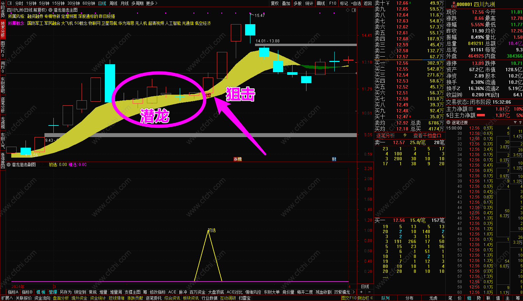The image size is (523, 301).
Task: Open 查看千档盘口 link
Action: pos(427,135)
